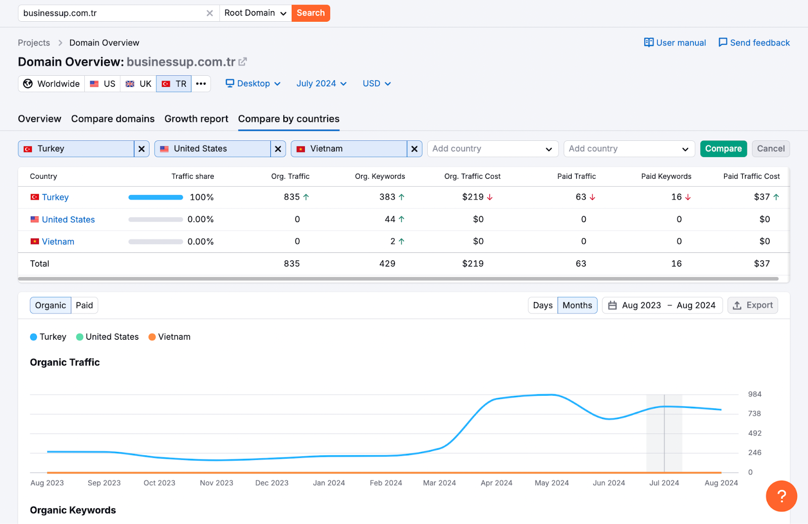
Task: Go to Projects breadcrumb
Action: pyautogui.click(x=34, y=43)
